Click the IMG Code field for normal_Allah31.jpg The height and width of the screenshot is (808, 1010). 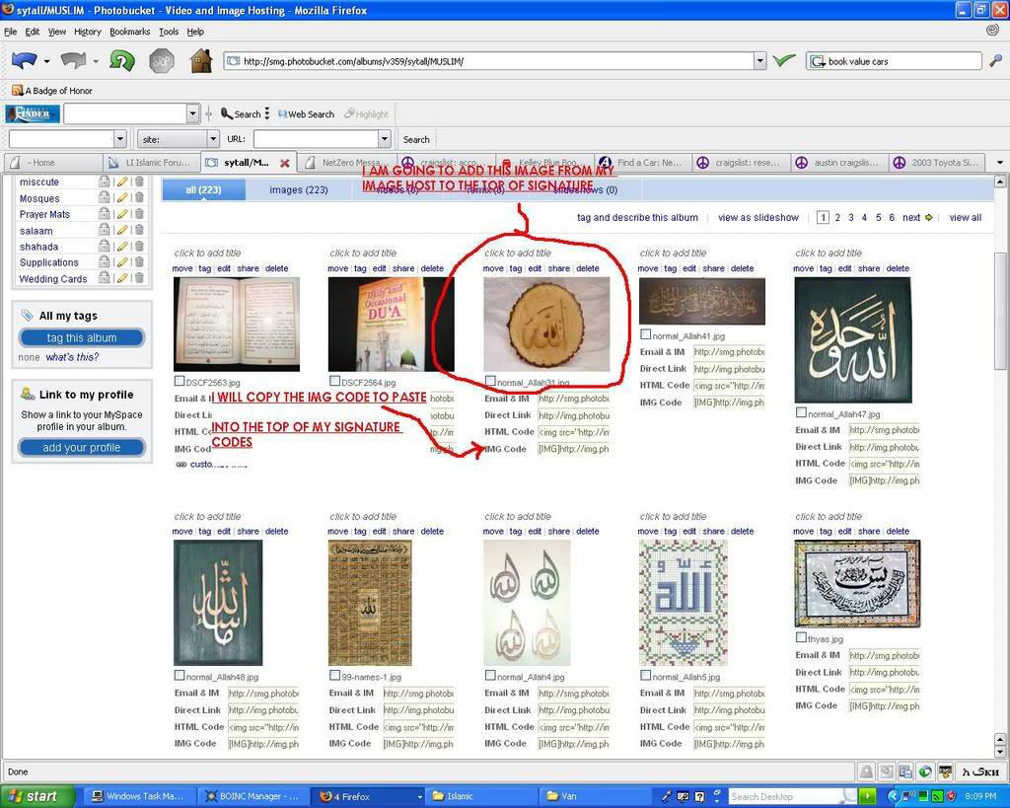tap(573, 449)
